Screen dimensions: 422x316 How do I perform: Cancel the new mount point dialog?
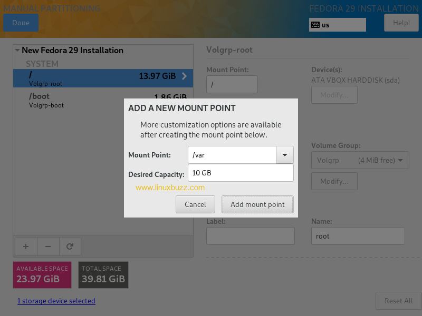195,204
